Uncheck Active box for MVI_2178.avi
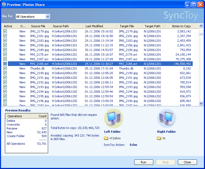The image size is (205, 169). coord(5,55)
